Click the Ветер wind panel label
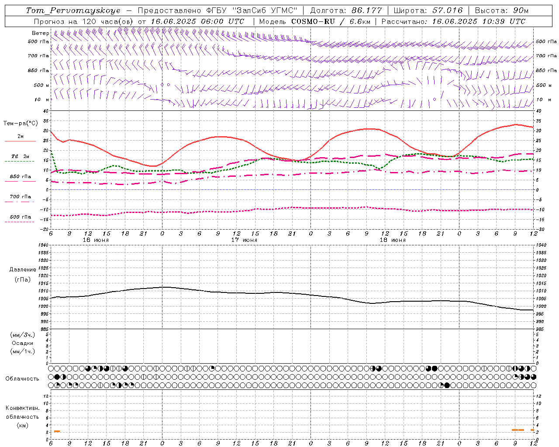 point(41,33)
